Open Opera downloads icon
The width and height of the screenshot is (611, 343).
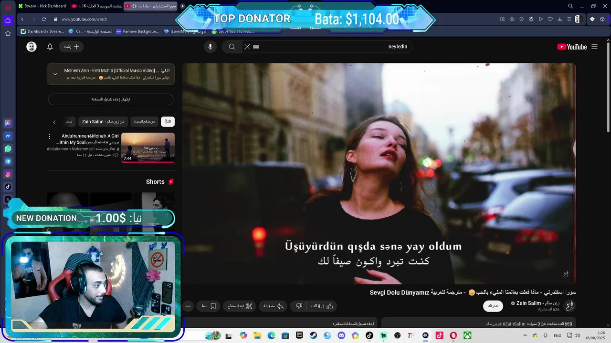(559, 19)
